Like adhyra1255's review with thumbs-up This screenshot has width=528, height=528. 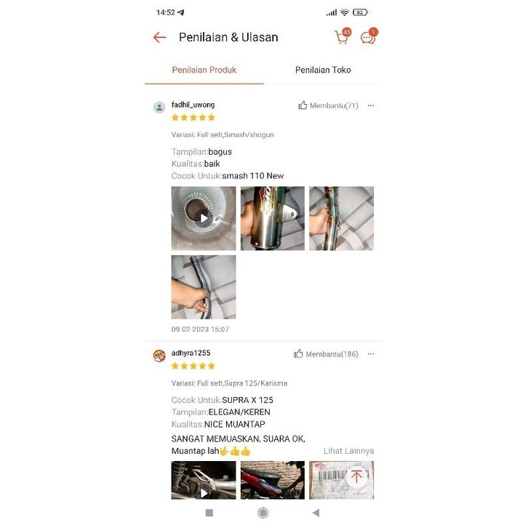(298, 354)
